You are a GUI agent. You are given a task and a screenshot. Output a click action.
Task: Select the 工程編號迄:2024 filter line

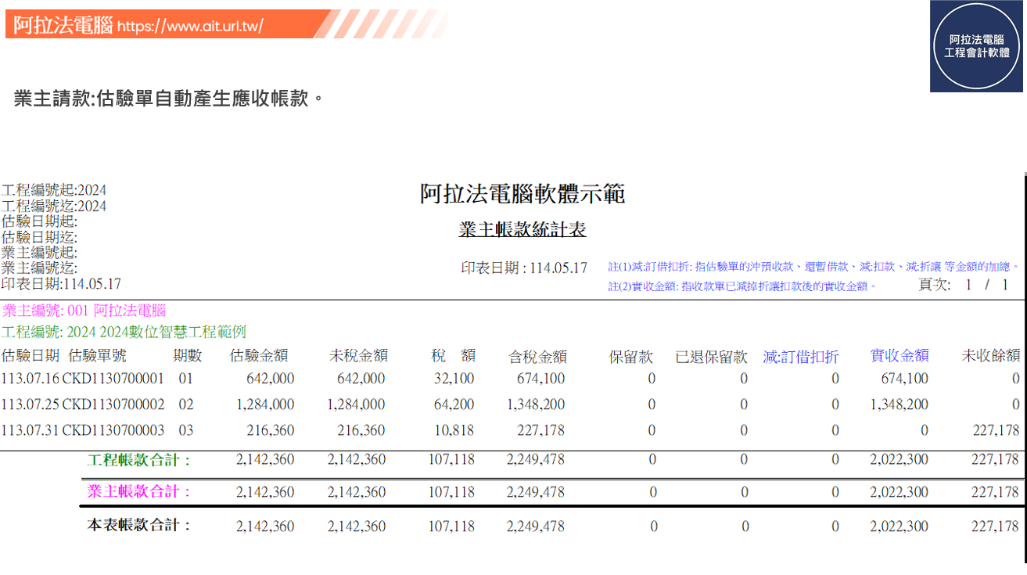coord(54,207)
